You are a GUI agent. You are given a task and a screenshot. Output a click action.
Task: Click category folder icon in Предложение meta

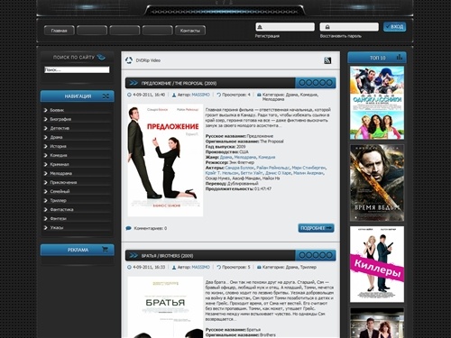point(259,95)
